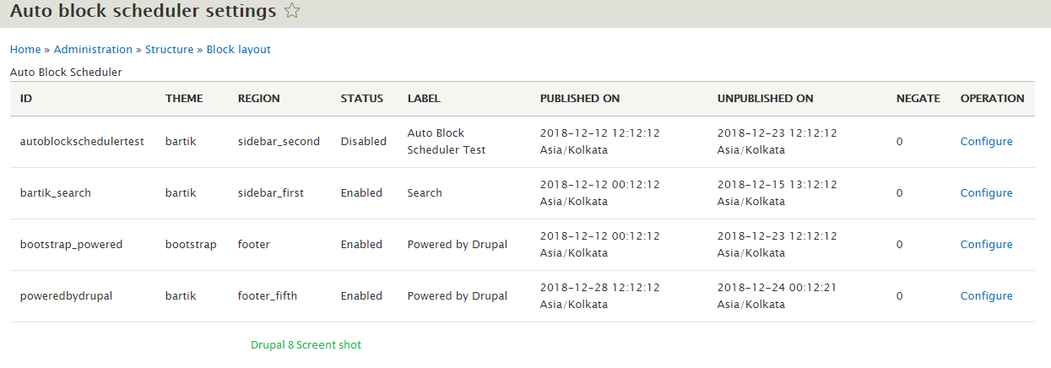Configure the autoblockschedulertest block
The height and width of the screenshot is (368, 1051).
986,142
